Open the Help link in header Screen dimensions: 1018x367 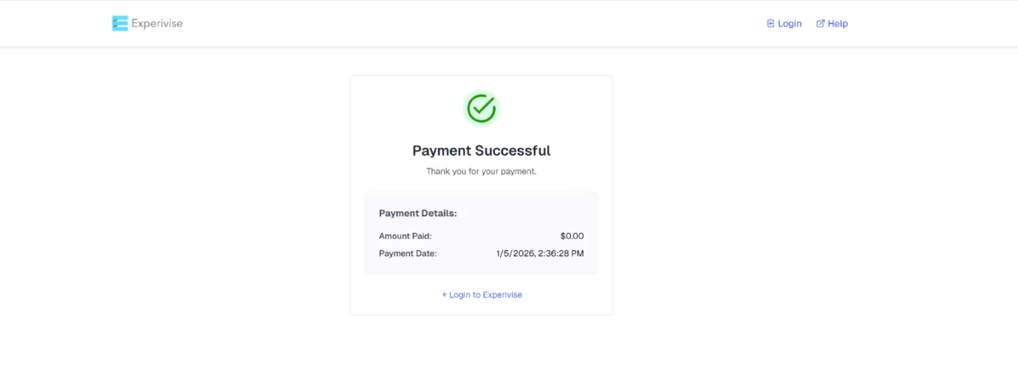[x=837, y=24]
